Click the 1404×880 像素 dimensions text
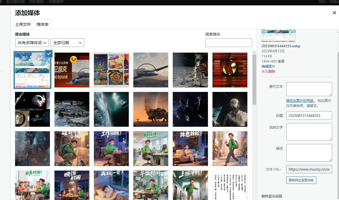The image size is (339, 200). 273,61
